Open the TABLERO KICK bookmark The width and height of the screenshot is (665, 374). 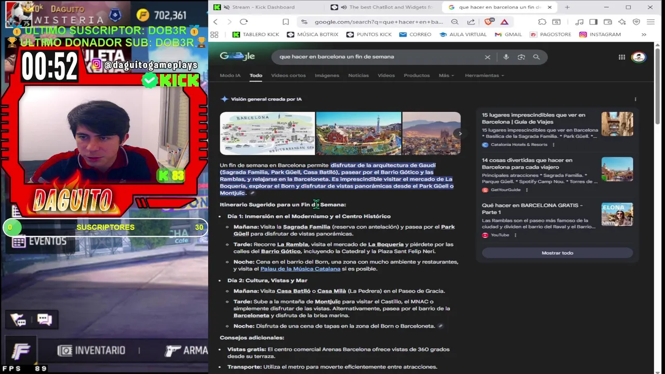click(x=256, y=34)
